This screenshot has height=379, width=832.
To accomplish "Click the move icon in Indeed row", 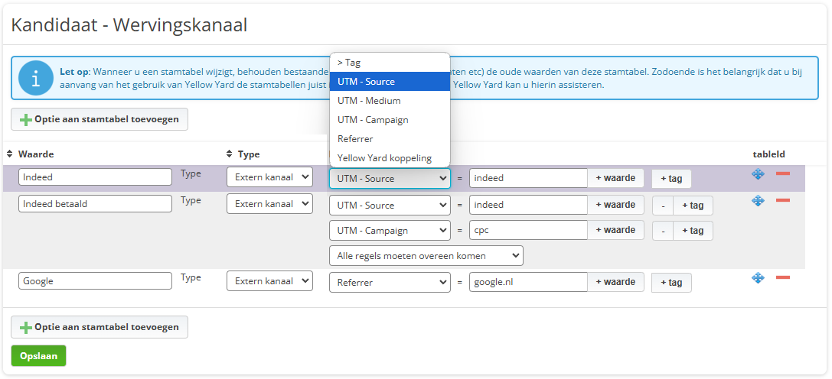I will coord(758,174).
